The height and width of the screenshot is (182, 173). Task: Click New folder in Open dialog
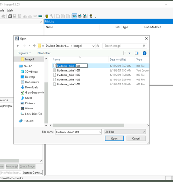(44, 53)
